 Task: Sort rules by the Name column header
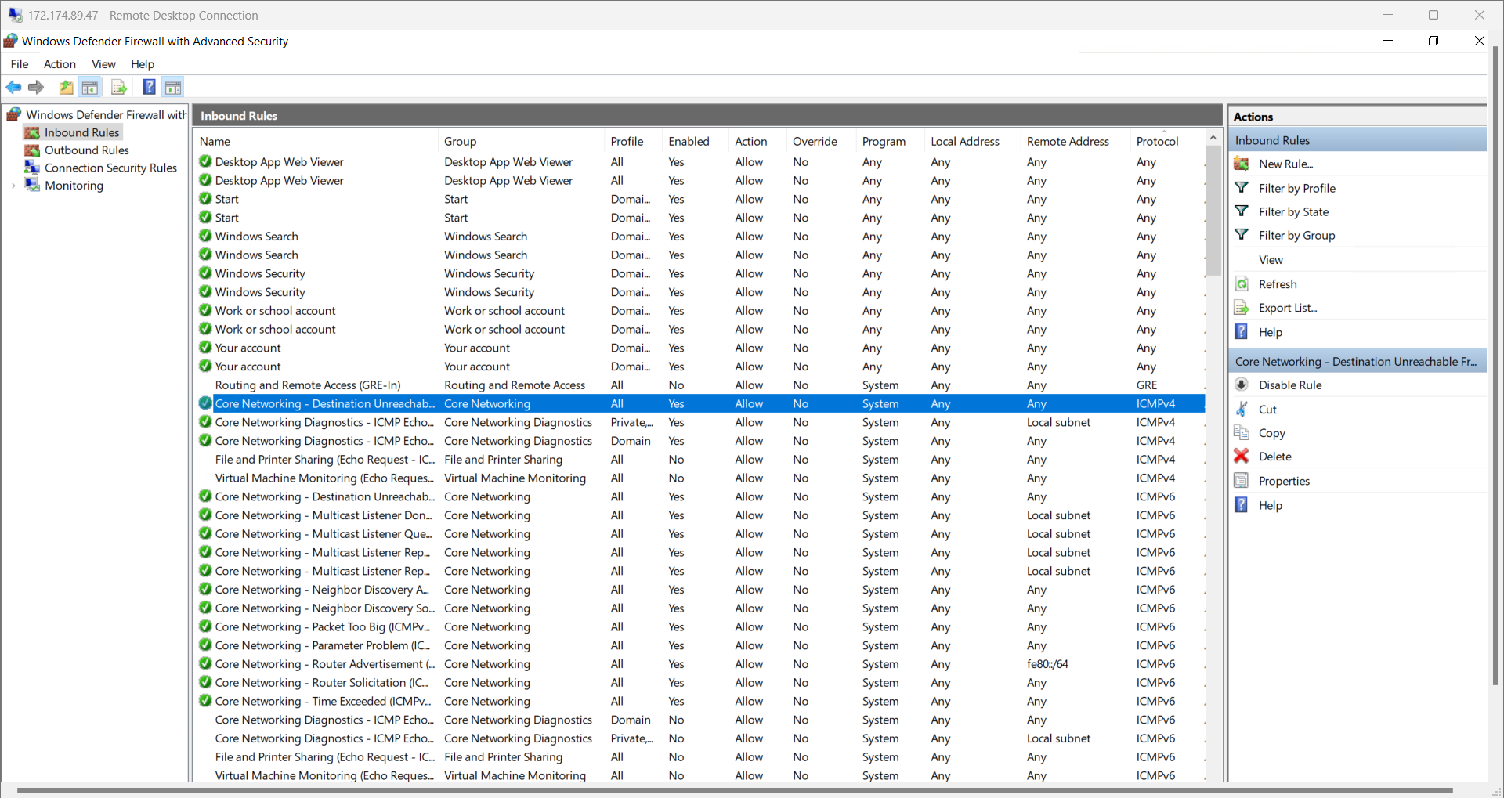[316, 141]
